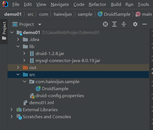
Task: Open the Code menu
Action: [x=79, y=4]
